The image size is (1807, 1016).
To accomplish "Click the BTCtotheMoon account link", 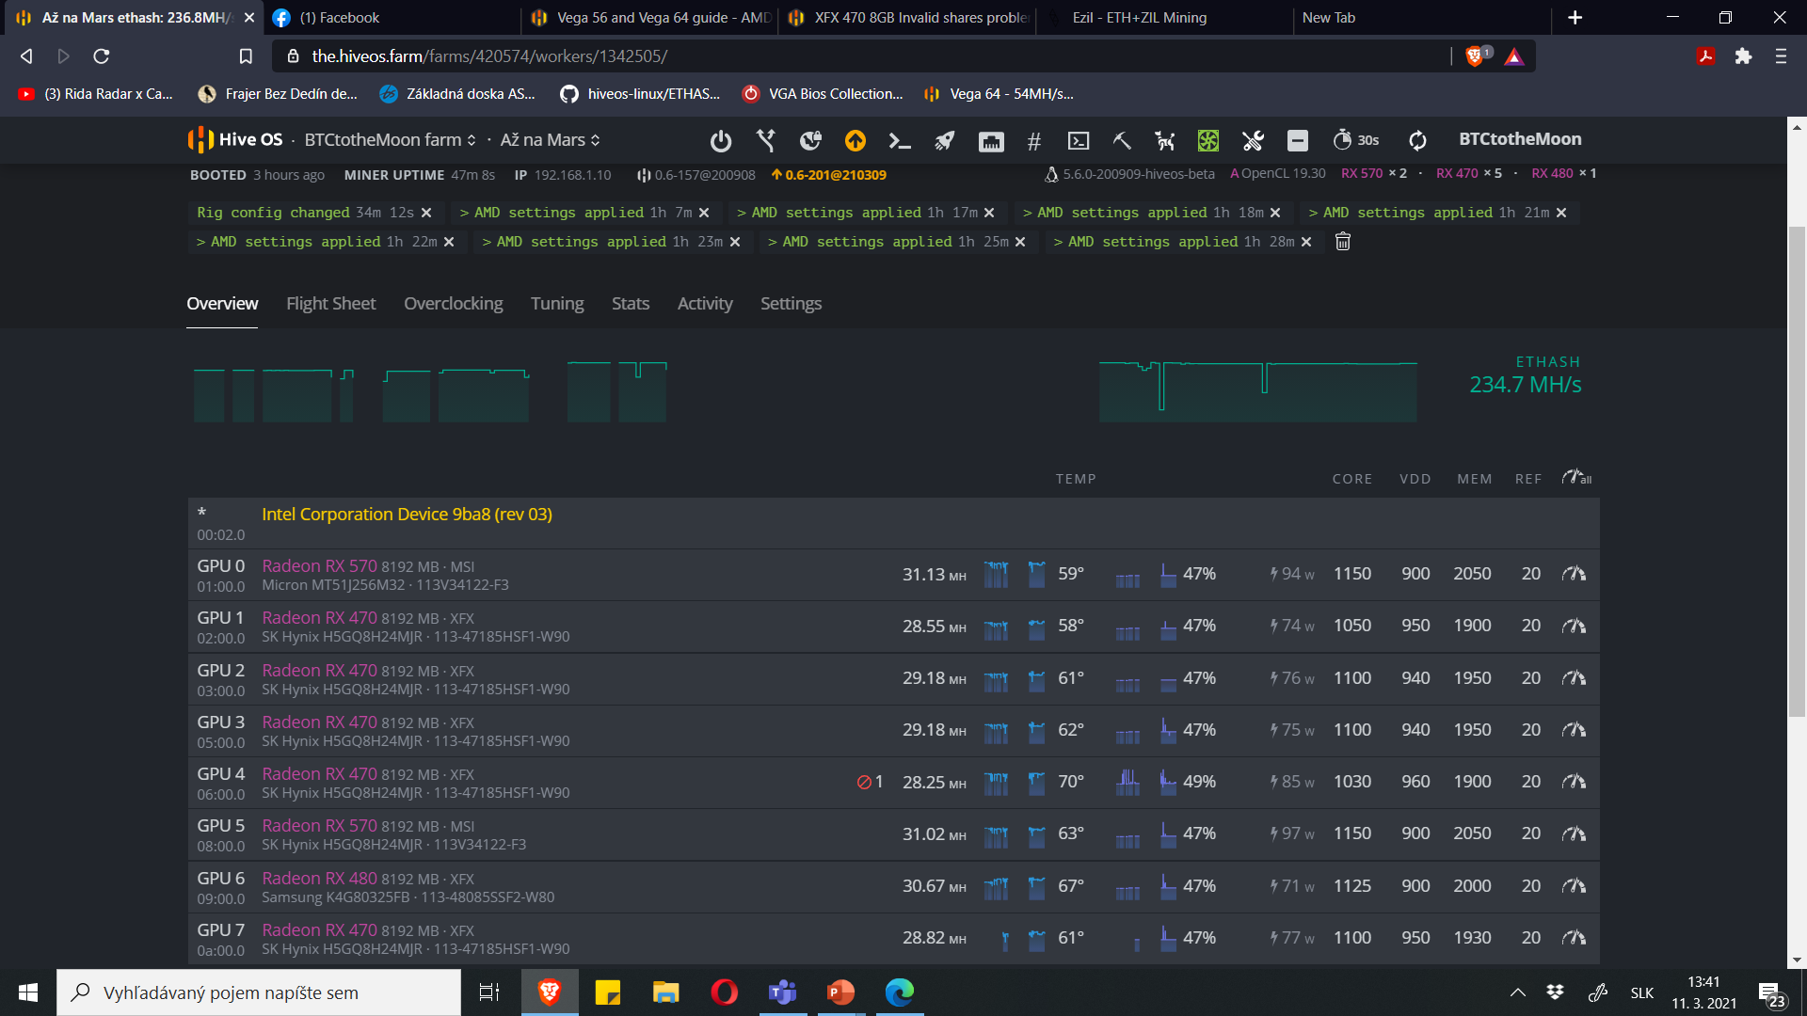I will coord(1519,139).
